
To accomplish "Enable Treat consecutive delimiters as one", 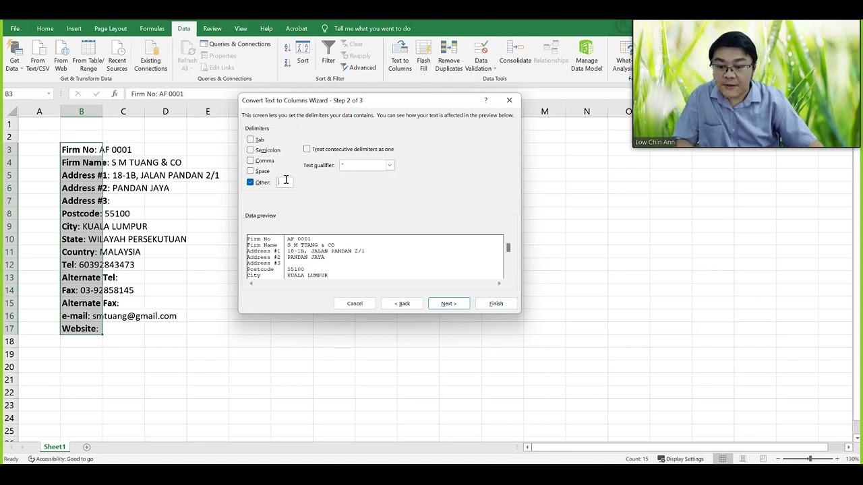I will [x=307, y=149].
